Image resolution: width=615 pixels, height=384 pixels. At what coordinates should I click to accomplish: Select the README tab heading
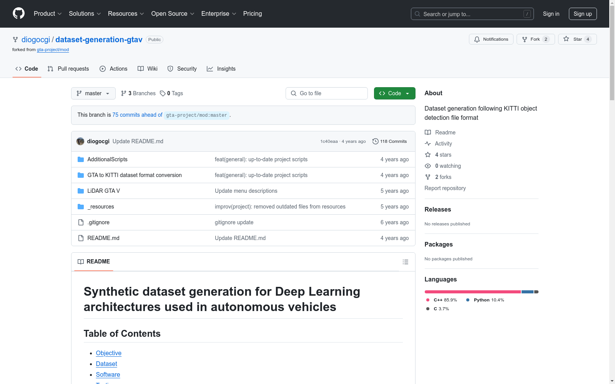[94, 262]
